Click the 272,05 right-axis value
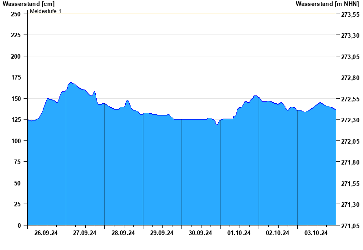This screenshot has height=250, width=363. [x=350, y=141]
